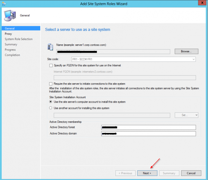Click the General computer header icon
208x180 pixels.
pos(10,15)
